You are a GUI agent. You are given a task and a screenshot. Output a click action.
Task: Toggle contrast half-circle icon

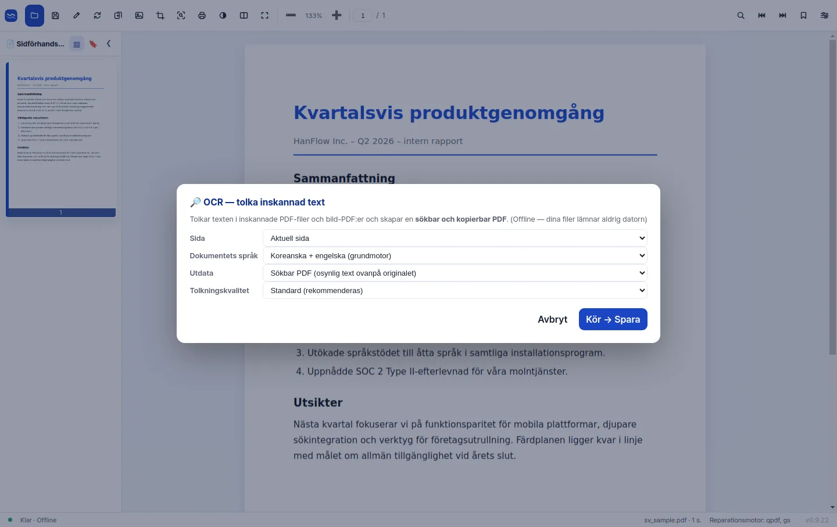[x=223, y=16]
